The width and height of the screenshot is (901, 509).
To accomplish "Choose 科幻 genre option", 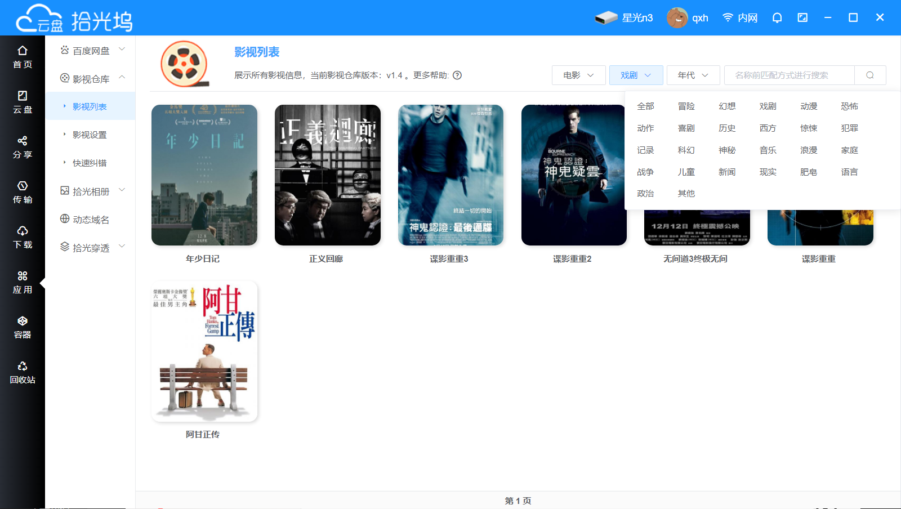I will click(x=686, y=150).
